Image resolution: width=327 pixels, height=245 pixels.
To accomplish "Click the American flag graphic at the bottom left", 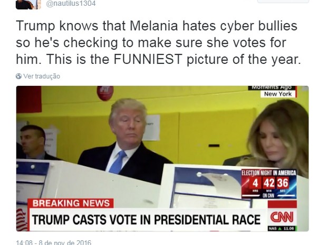I will [22, 220].
